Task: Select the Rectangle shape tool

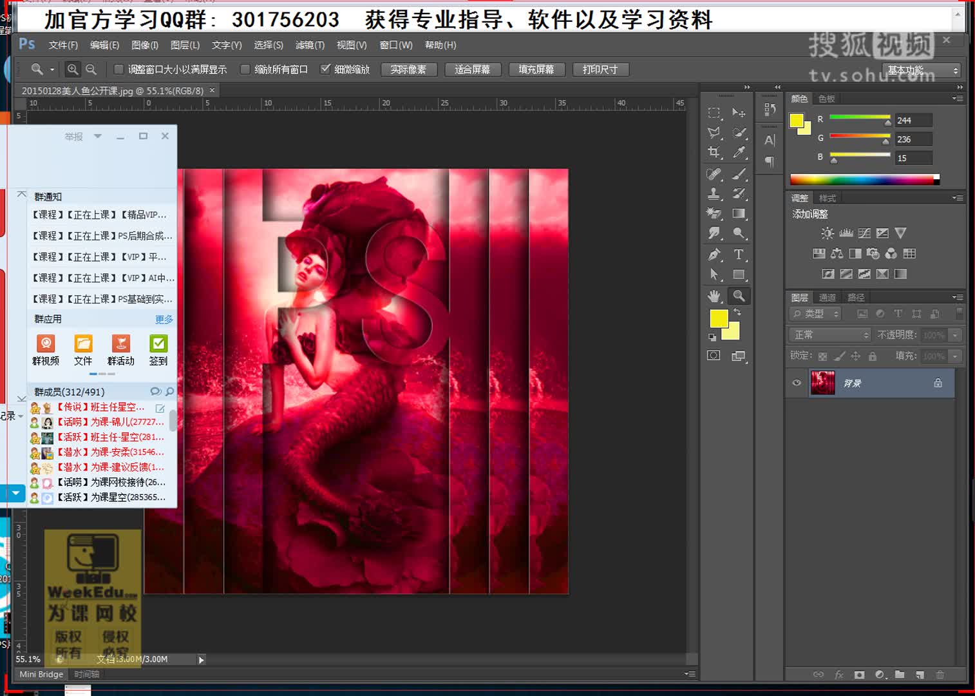Action: click(x=739, y=275)
